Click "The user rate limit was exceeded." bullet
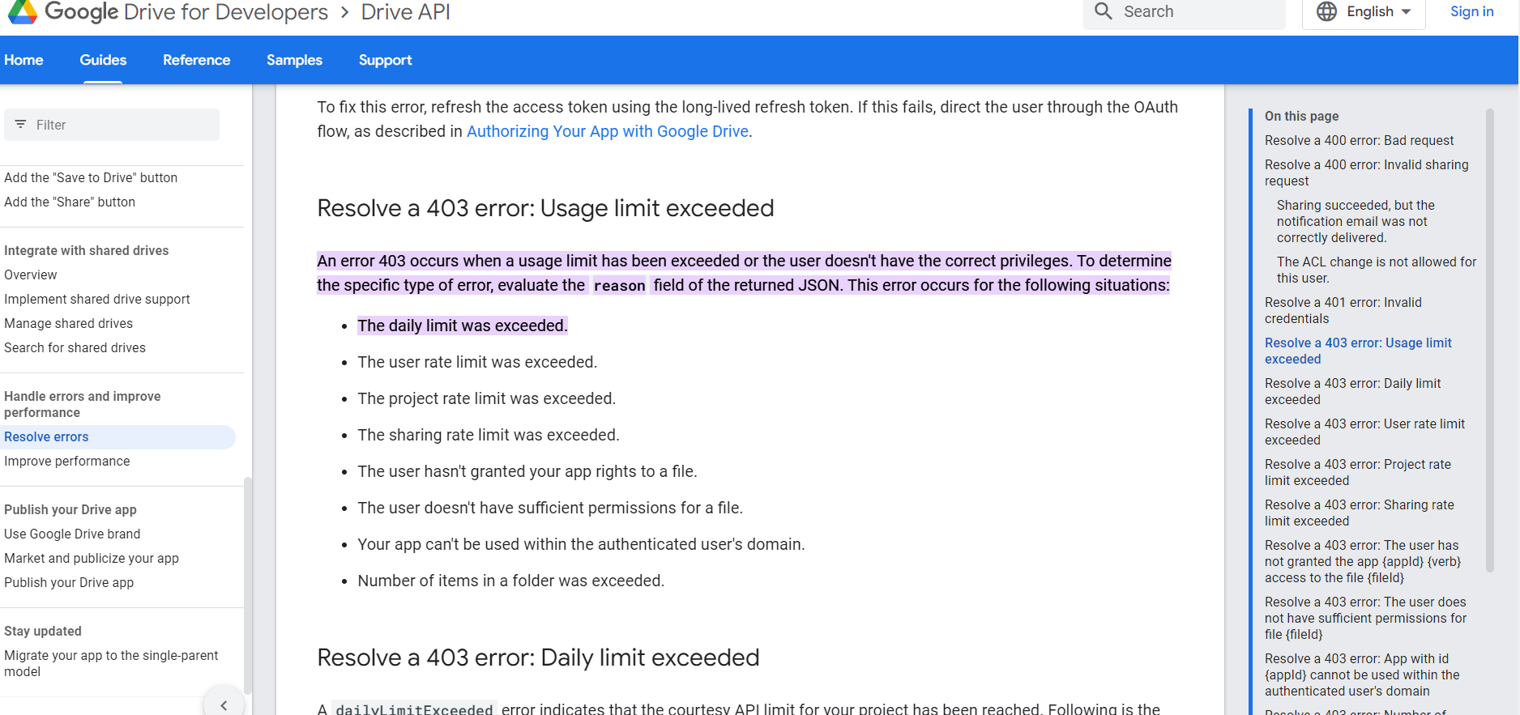Screen dimensions: 1520x715 coord(477,362)
